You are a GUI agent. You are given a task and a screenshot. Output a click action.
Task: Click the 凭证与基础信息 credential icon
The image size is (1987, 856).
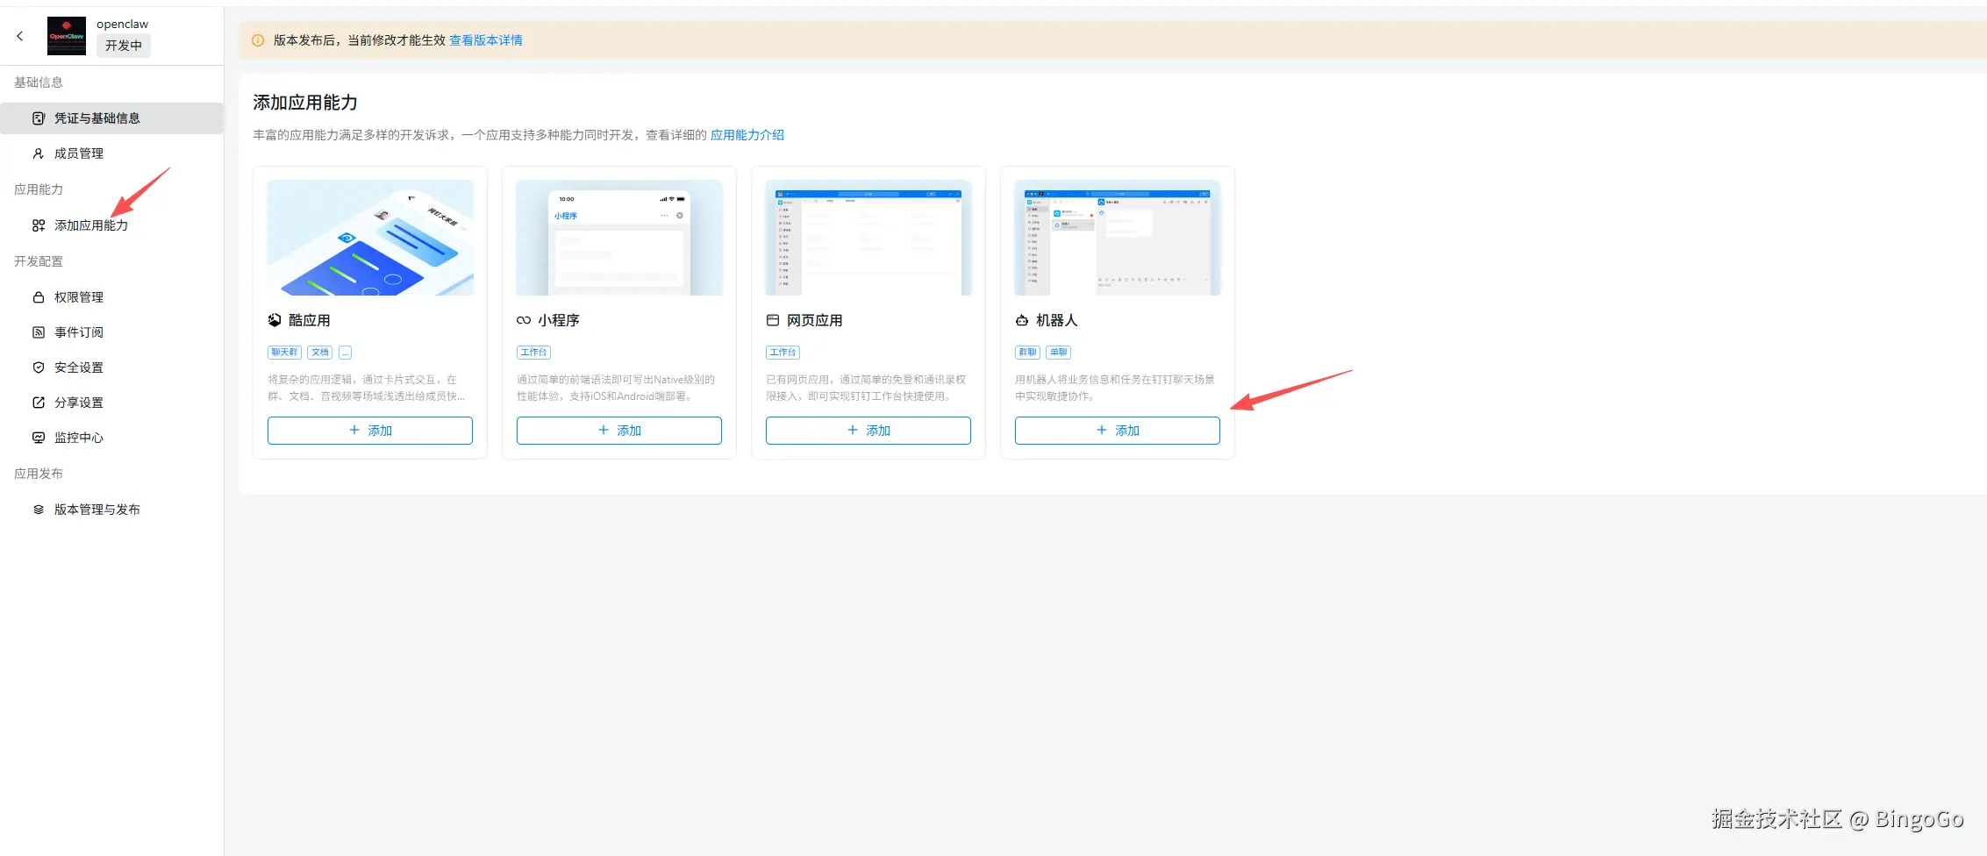[x=37, y=118]
